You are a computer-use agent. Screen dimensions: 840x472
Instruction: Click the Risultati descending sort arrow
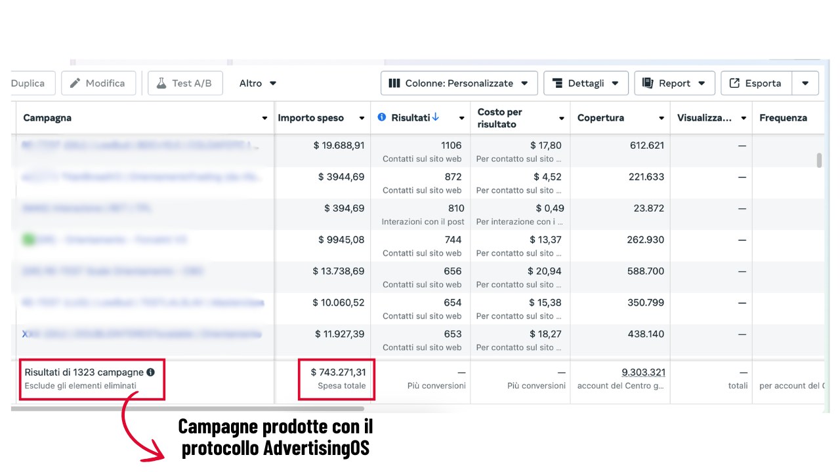(x=436, y=117)
